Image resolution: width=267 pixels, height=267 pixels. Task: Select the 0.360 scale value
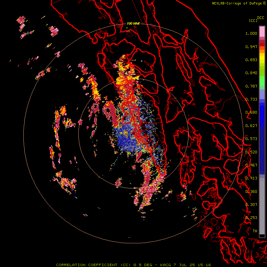pyautogui.click(x=251, y=192)
